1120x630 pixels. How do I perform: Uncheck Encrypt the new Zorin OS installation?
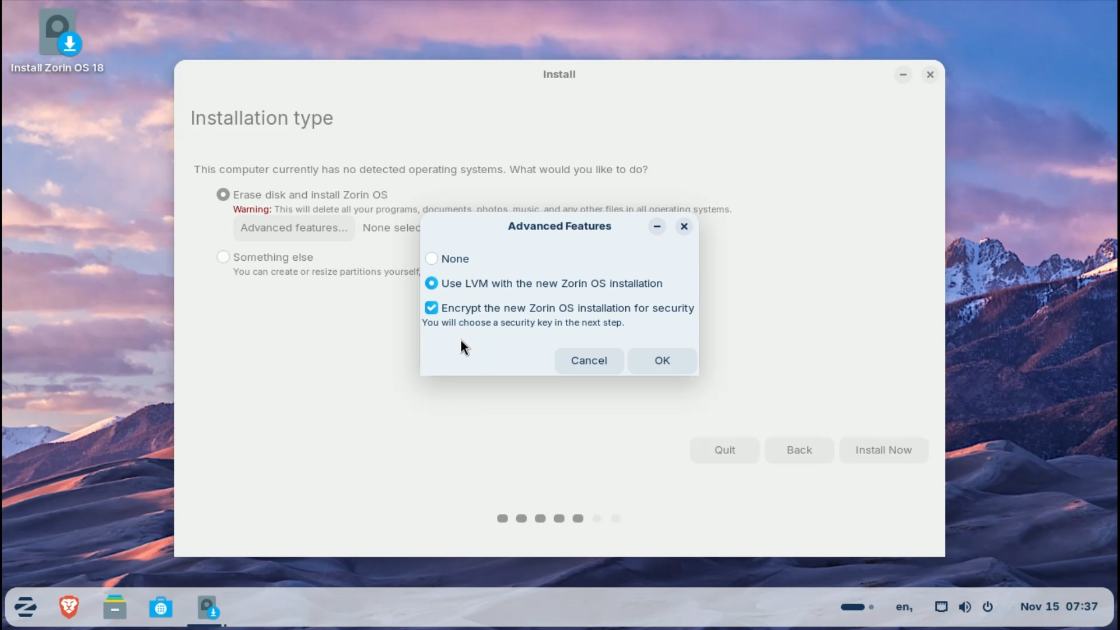point(432,308)
